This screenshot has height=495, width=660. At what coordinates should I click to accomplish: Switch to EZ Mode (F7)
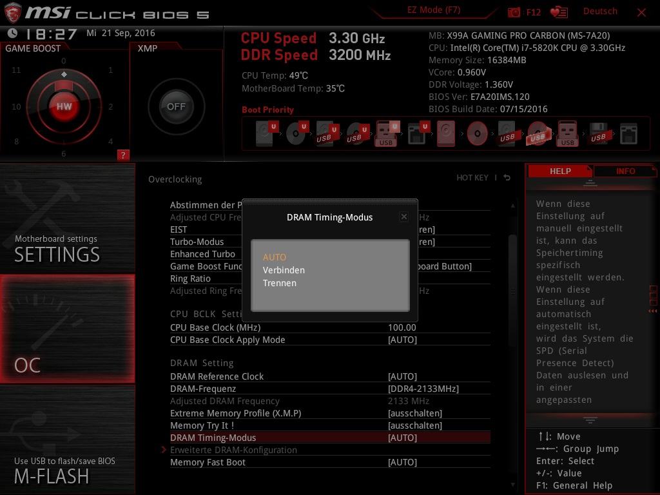[434, 10]
